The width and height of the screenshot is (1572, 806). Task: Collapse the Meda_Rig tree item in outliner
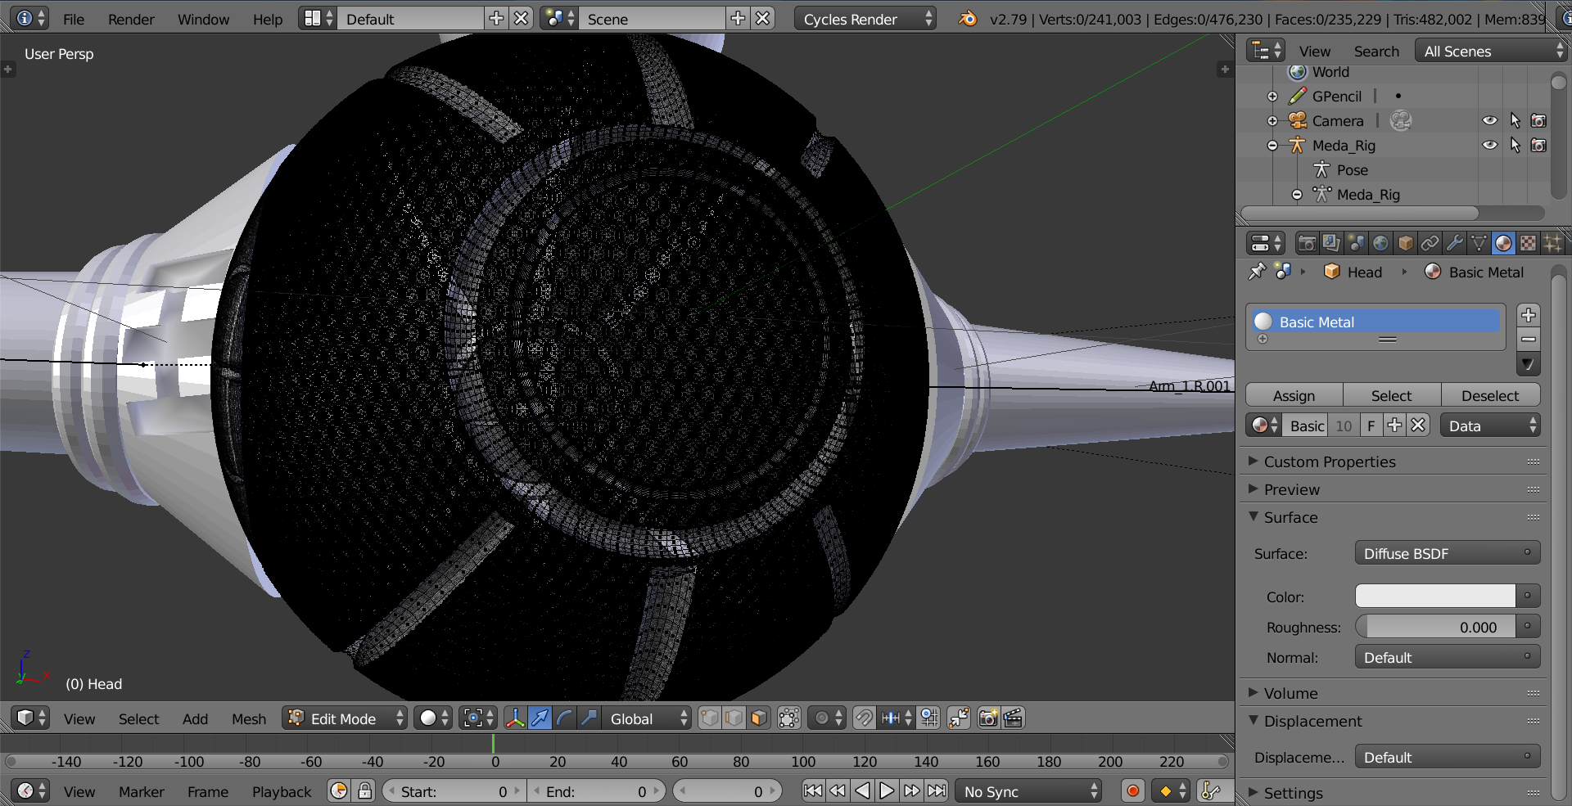pyautogui.click(x=1272, y=146)
